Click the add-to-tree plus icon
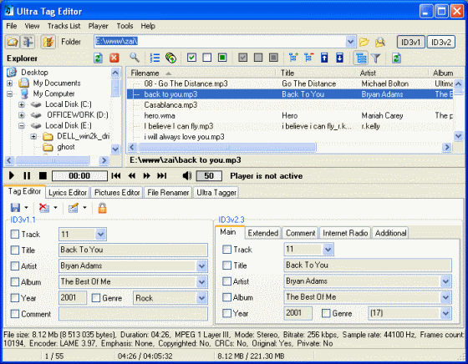 293,58
